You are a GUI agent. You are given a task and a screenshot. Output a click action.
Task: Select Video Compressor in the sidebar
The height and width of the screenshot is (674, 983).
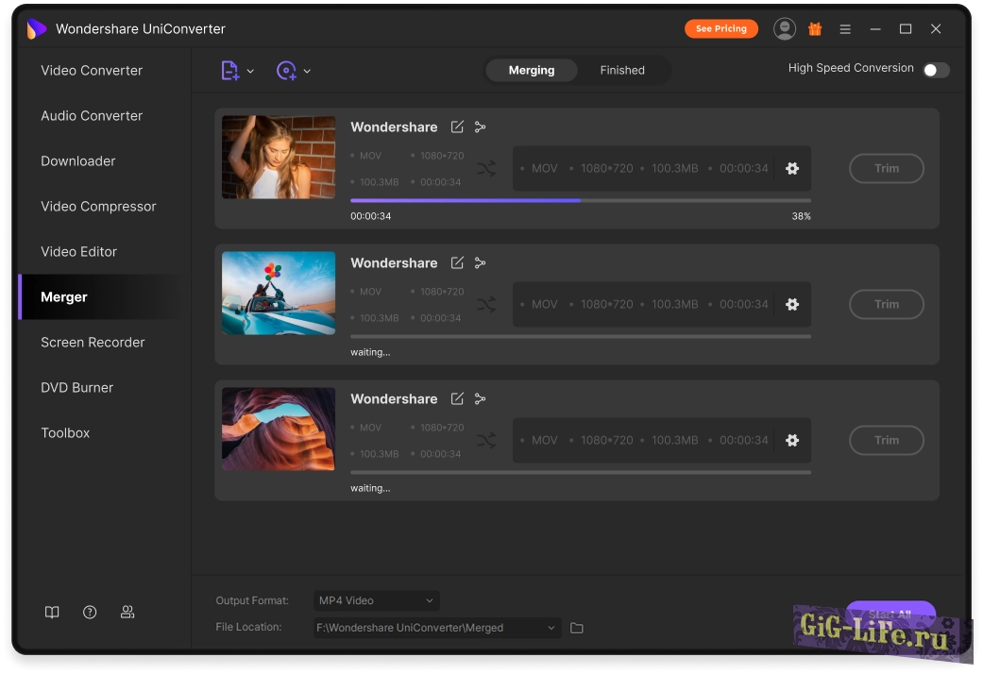(98, 207)
